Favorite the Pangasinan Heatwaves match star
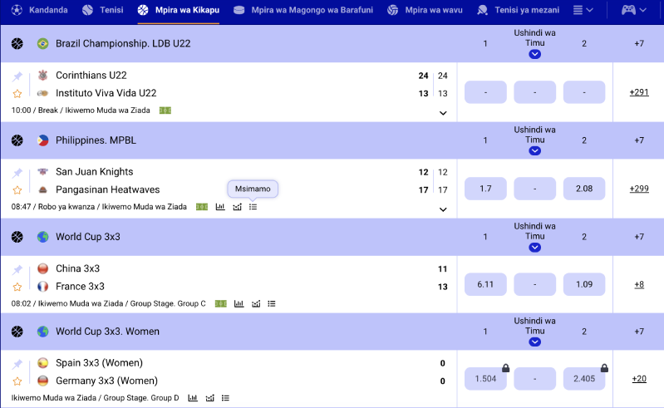 pos(17,190)
